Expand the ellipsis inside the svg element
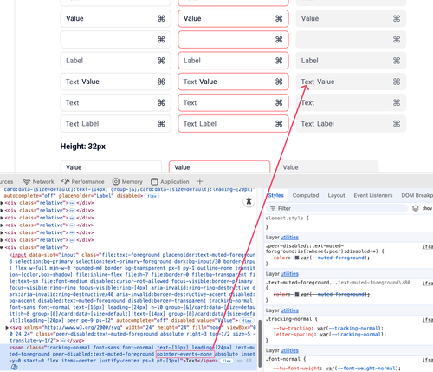433x372 pixels. (62, 341)
